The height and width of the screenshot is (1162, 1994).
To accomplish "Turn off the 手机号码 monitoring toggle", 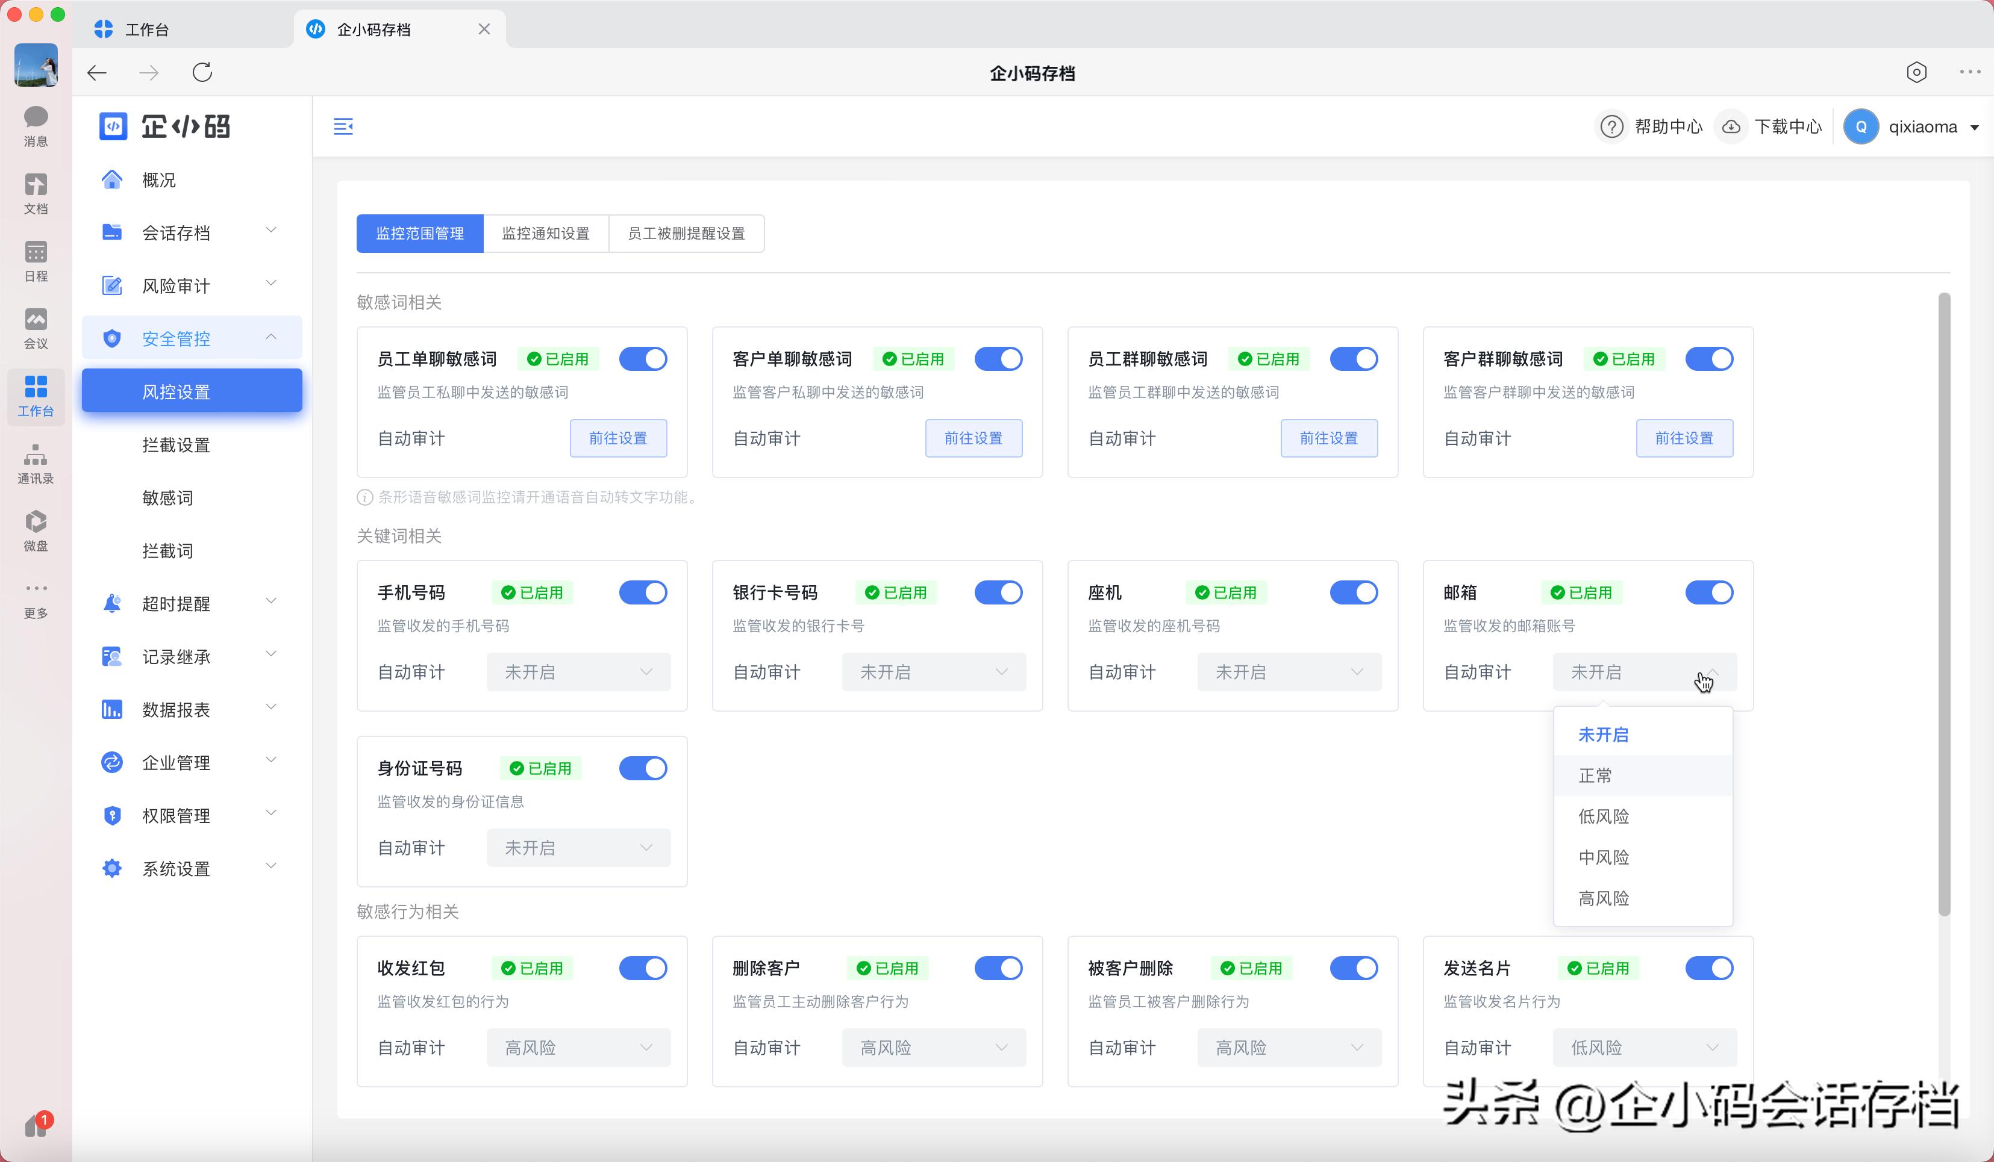I will (x=643, y=592).
